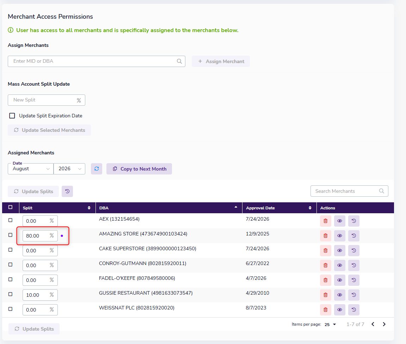View CONROY-GUTMANN details
This screenshot has height=344, width=406.
(339, 265)
